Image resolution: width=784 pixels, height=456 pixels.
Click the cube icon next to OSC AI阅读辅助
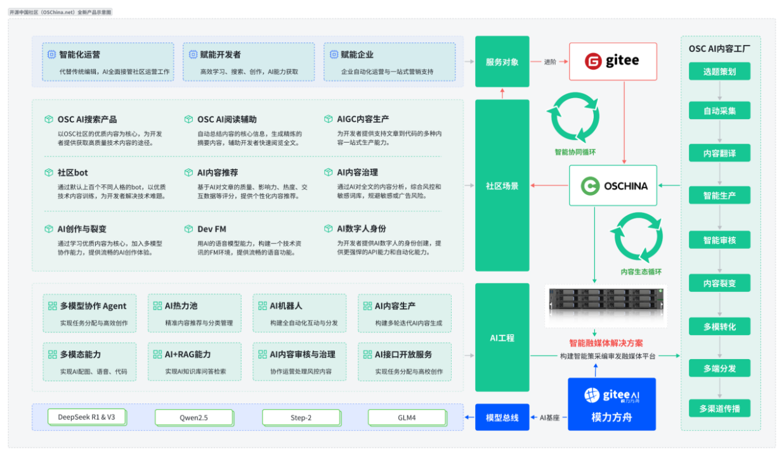pos(188,119)
